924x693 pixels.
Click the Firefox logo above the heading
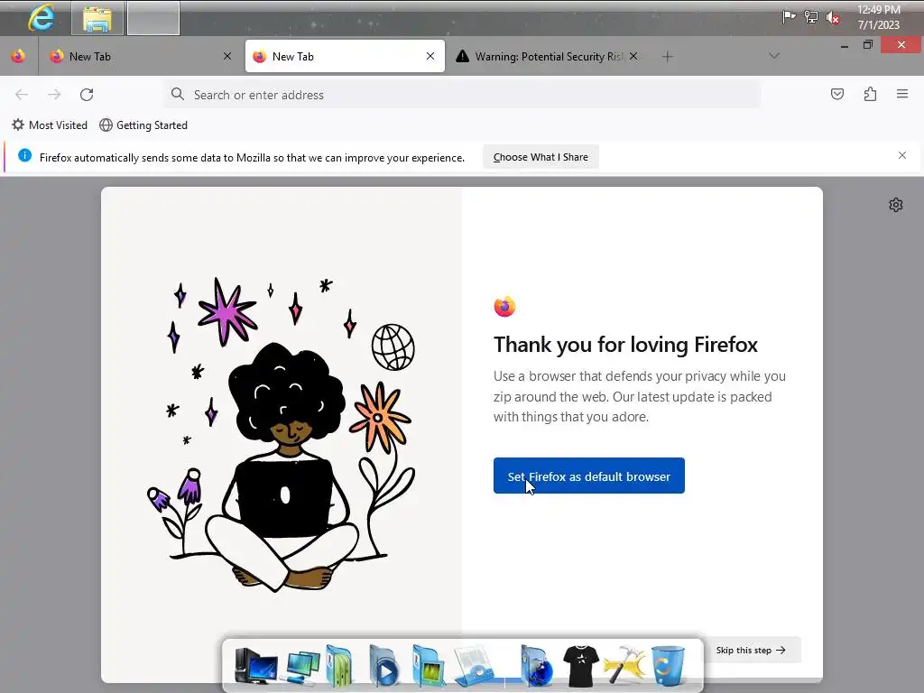504,307
